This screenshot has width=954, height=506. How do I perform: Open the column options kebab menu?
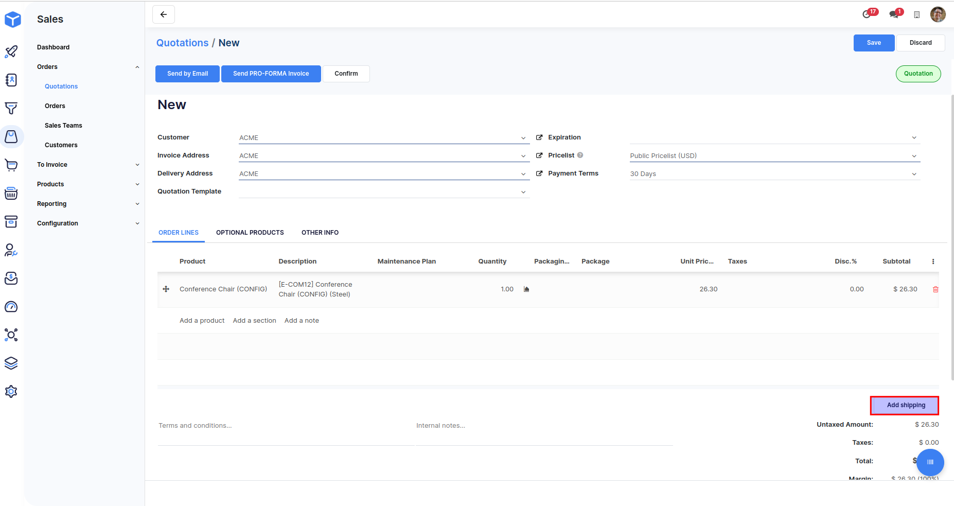pyautogui.click(x=933, y=261)
